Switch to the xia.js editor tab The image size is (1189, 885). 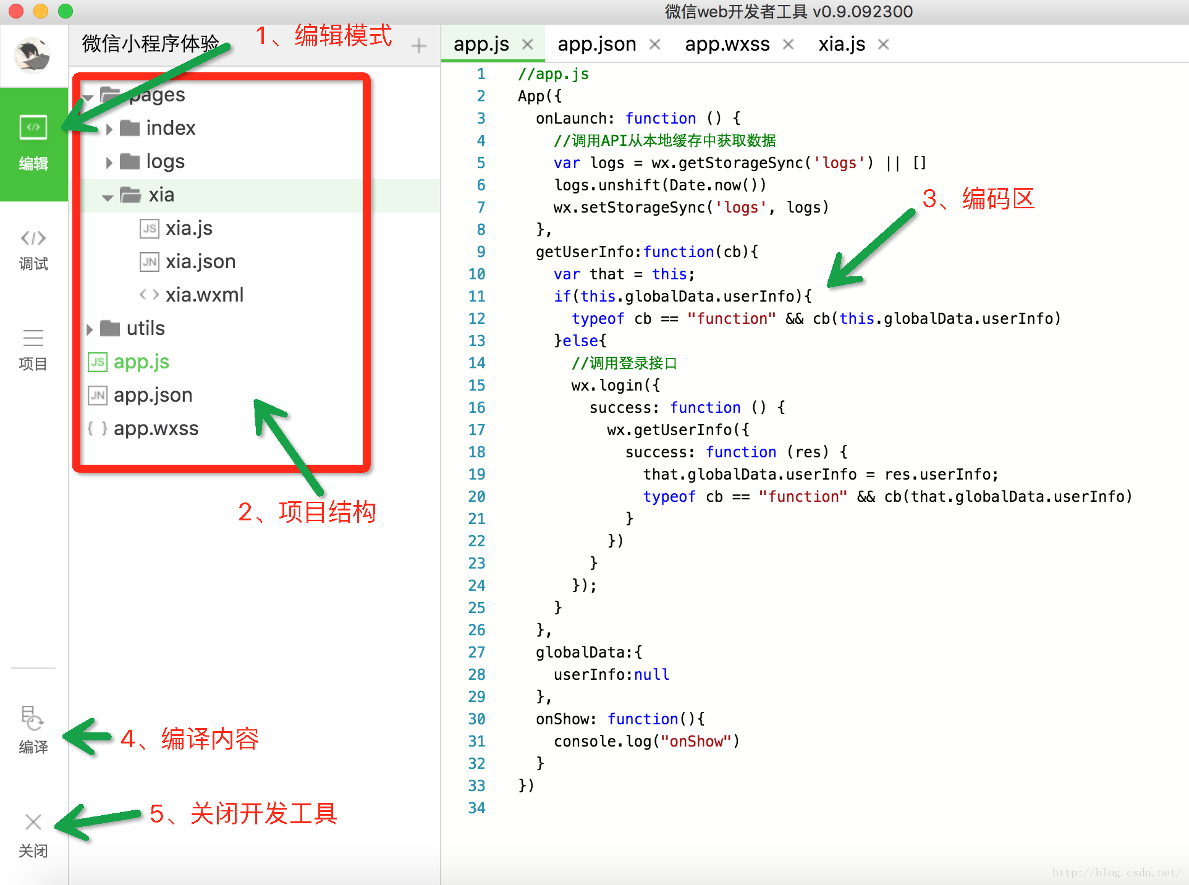coord(842,44)
